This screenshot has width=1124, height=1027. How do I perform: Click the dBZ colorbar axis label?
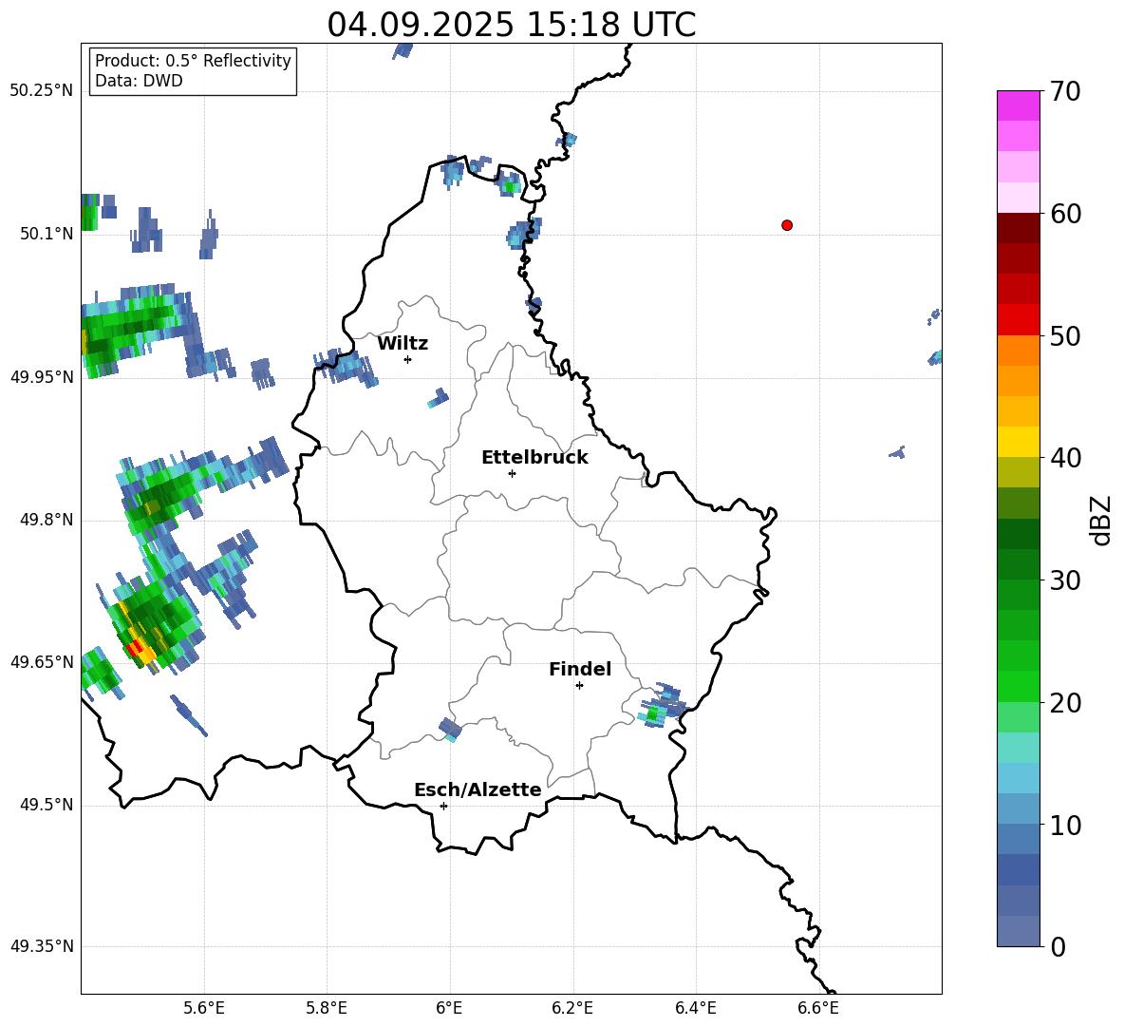tap(1100, 520)
